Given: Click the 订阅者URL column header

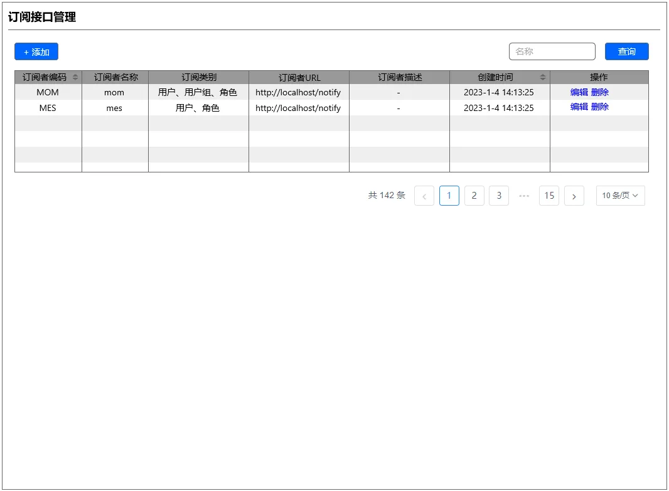Looking at the screenshot, I should 299,77.
